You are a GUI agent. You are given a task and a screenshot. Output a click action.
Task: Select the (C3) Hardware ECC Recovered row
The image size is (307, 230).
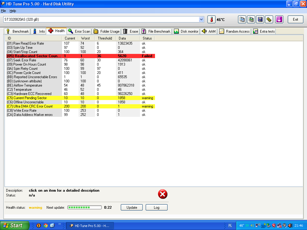(81, 94)
